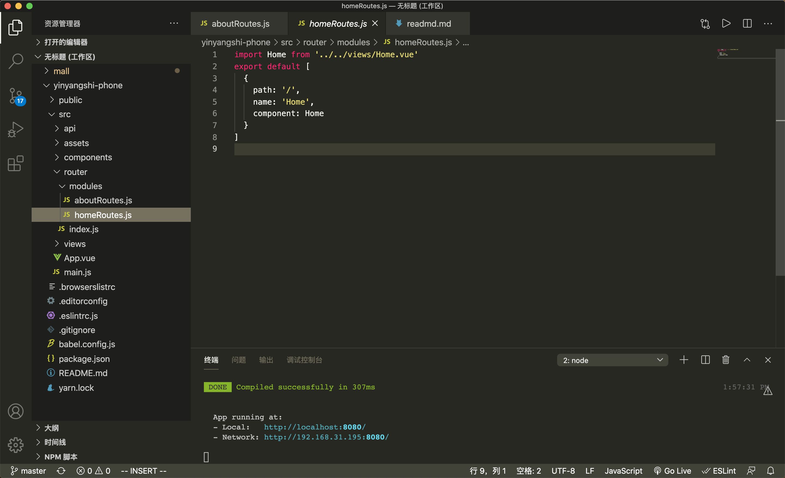Open App.vue in file tree
This screenshot has height=478, width=785.
pos(111,258)
